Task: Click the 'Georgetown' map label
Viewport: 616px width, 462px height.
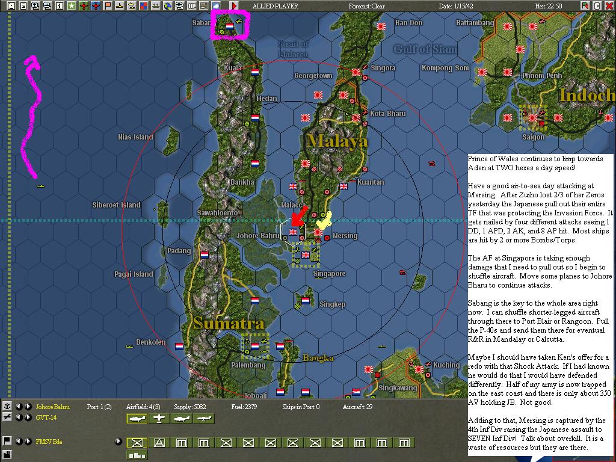Action: (313, 76)
